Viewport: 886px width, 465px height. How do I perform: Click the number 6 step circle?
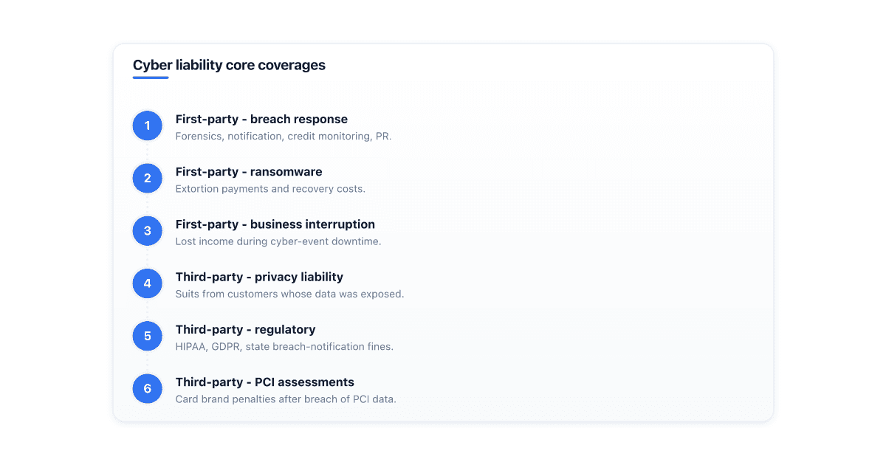[147, 389]
